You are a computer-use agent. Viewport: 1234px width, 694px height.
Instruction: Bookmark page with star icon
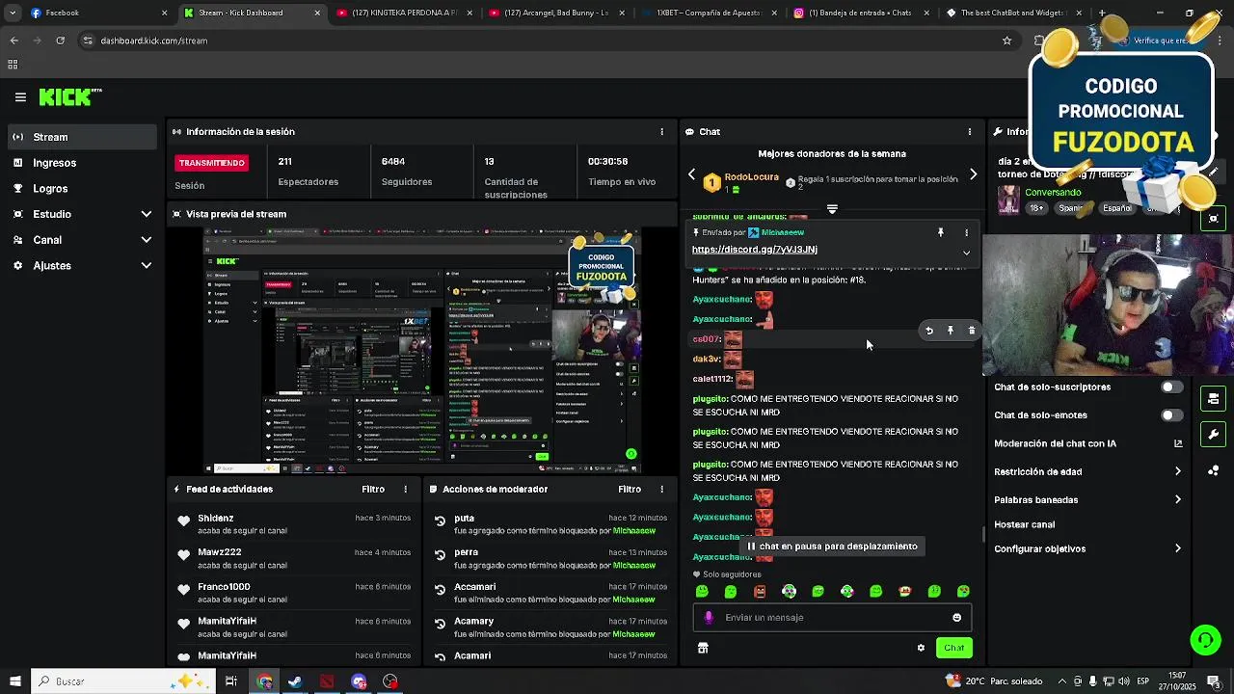pyautogui.click(x=1006, y=40)
